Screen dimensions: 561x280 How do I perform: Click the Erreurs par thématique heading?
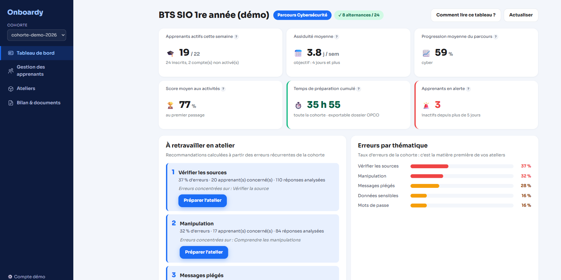pyautogui.click(x=393, y=145)
